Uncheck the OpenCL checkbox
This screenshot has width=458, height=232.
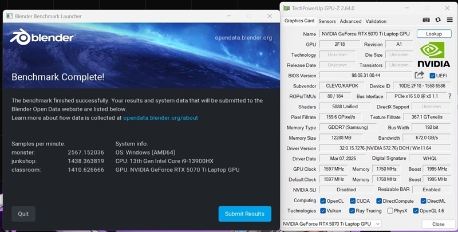tap(323, 201)
